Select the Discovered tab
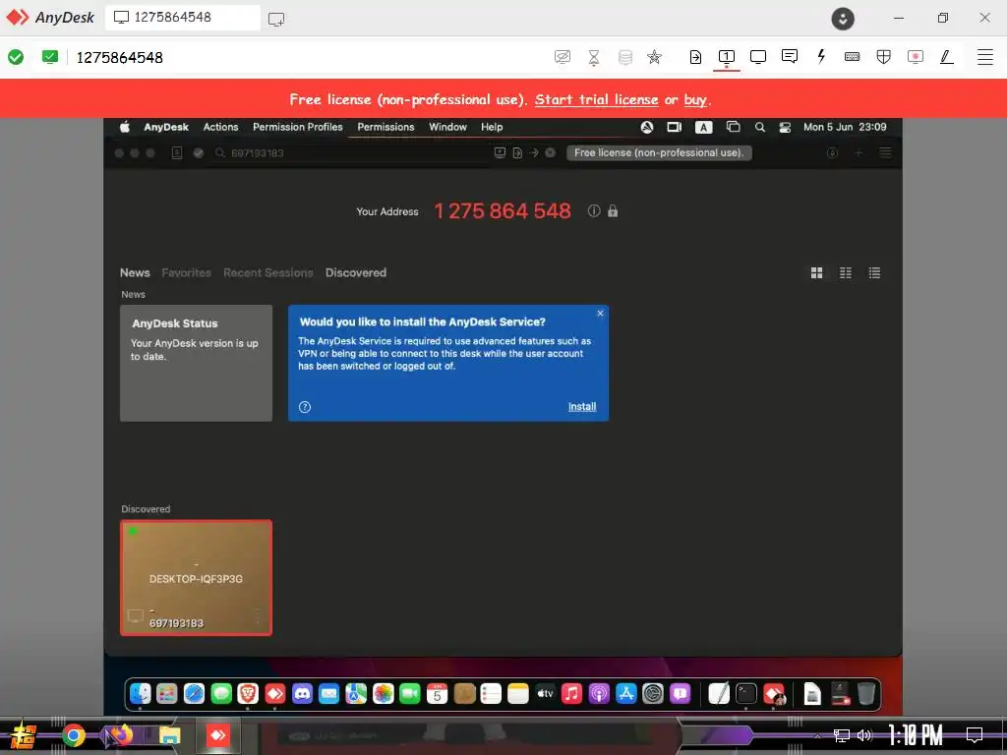Image resolution: width=1007 pixels, height=755 pixels. coord(356,273)
